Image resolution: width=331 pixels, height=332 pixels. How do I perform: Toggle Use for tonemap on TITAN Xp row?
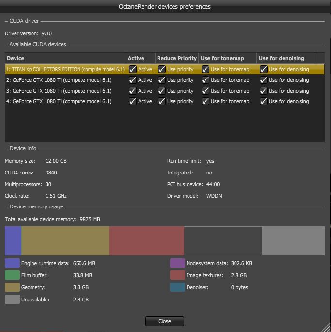pos(205,69)
